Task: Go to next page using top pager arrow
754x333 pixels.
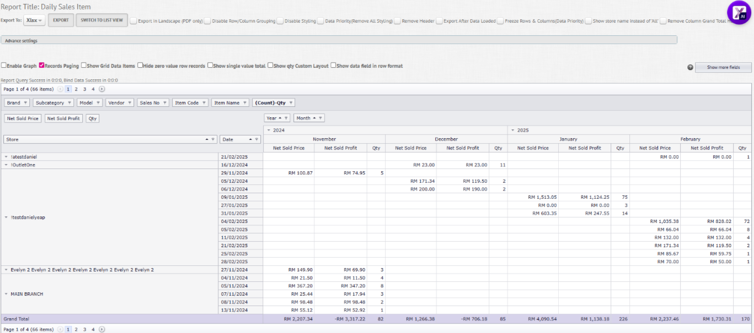Action: 102,89
